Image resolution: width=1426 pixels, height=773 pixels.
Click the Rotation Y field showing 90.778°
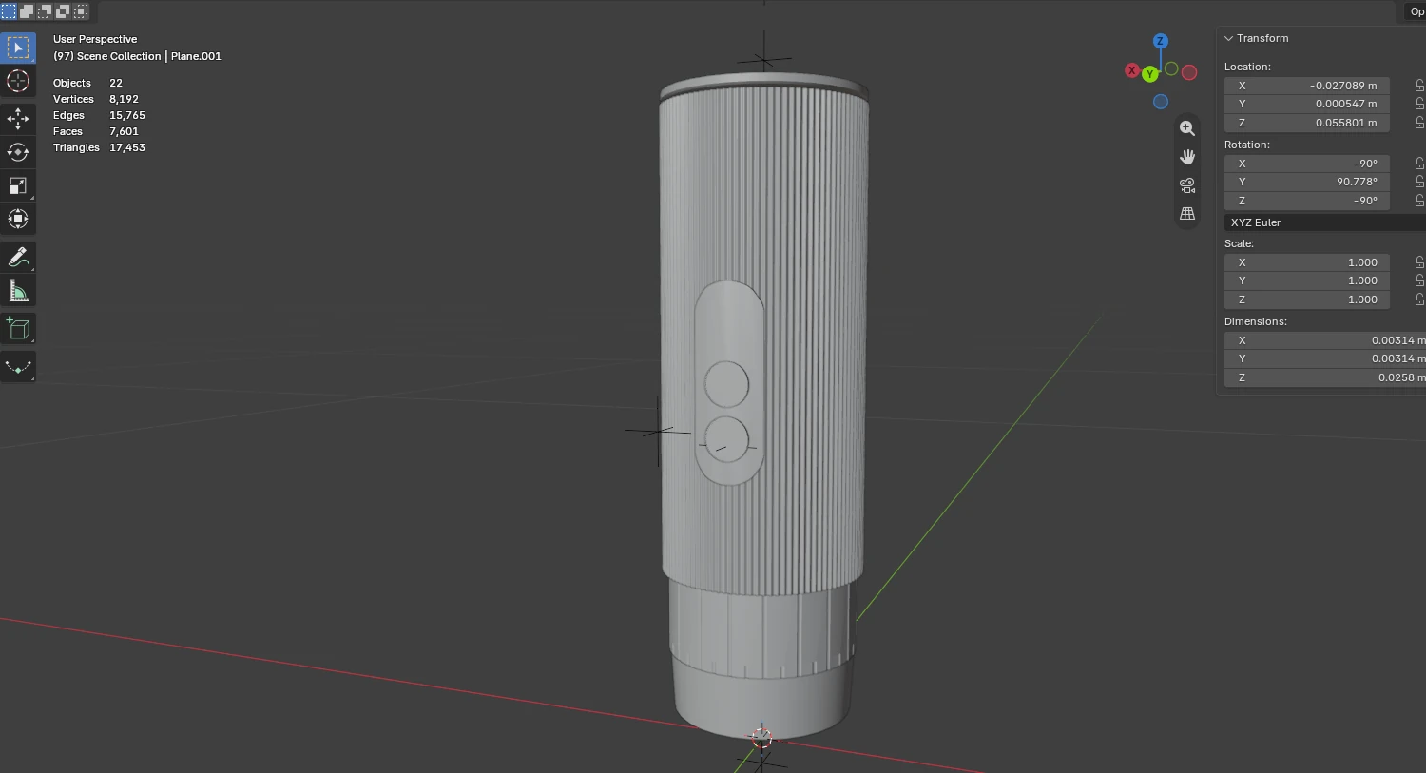pyautogui.click(x=1307, y=182)
